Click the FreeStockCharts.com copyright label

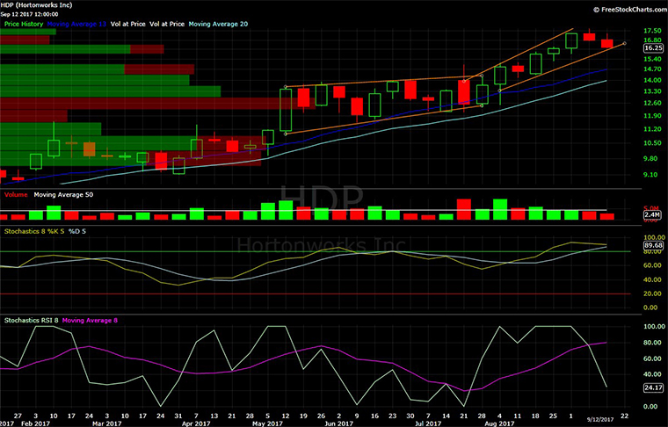(x=630, y=10)
